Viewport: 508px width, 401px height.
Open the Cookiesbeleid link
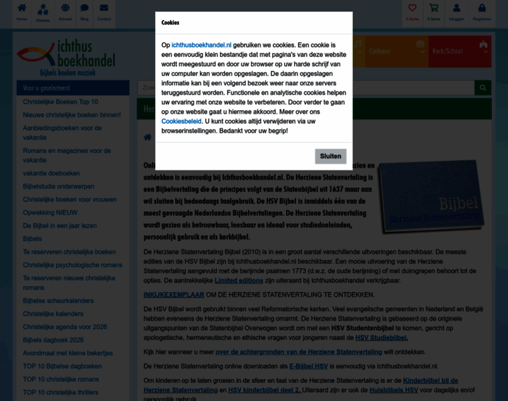click(x=181, y=121)
